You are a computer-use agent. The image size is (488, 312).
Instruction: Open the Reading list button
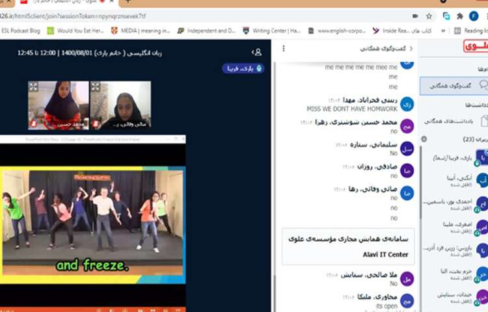click(471, 31)
